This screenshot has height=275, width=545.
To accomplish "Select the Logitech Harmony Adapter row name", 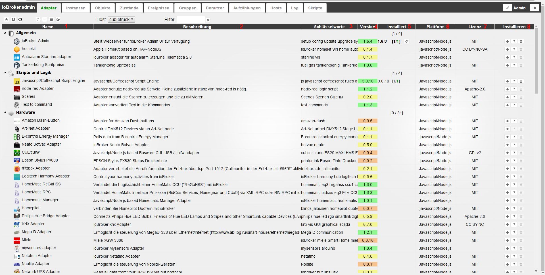I will 46,176.
